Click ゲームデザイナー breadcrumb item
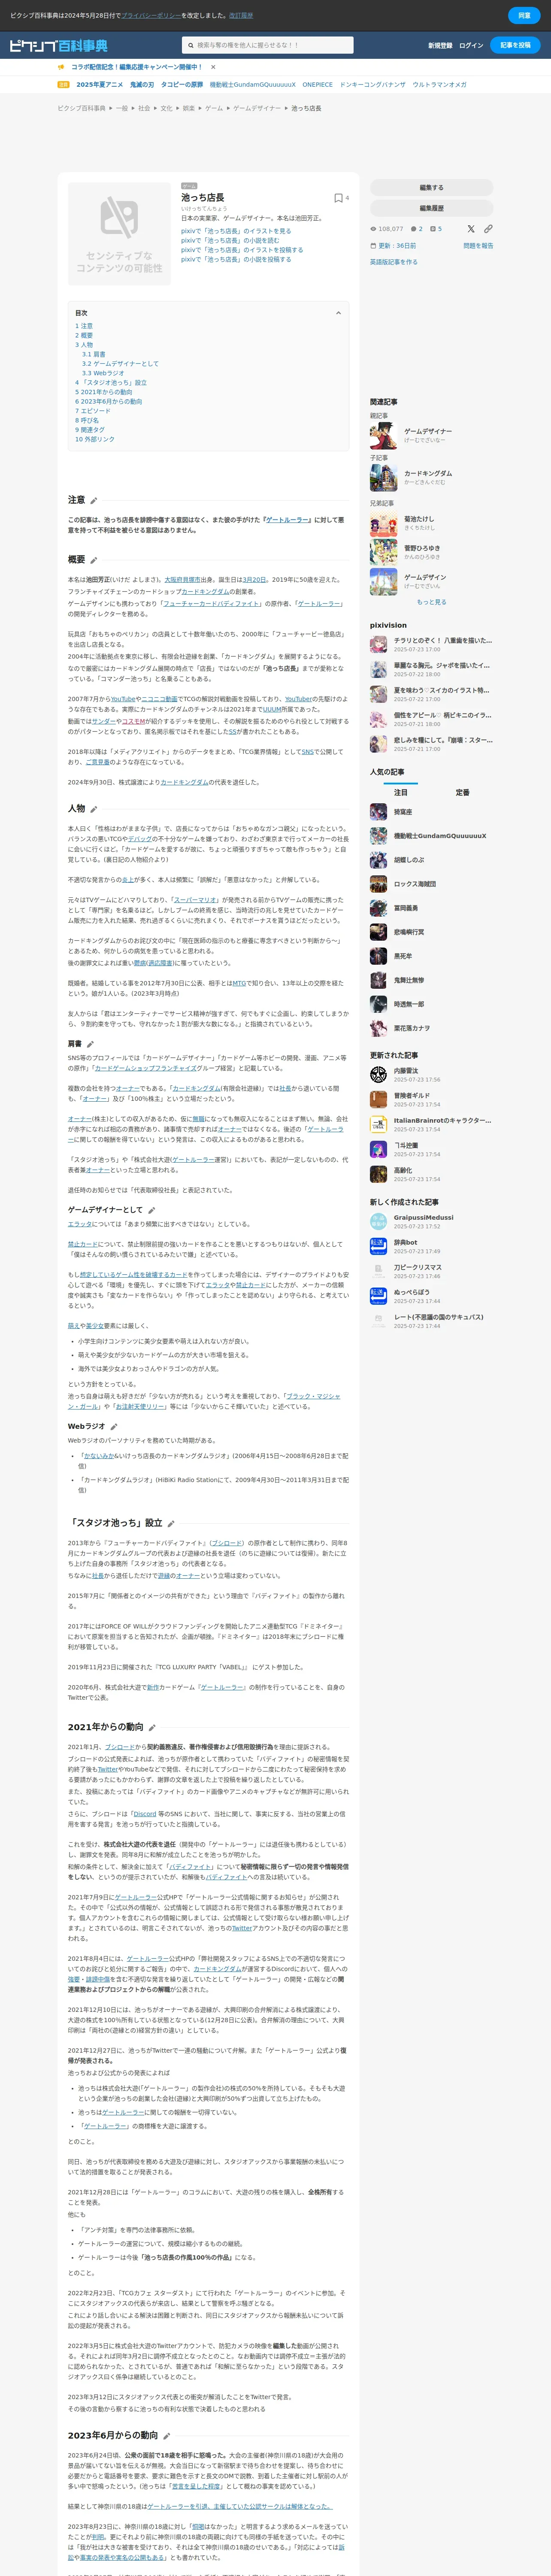 click(x=257, y=108)
